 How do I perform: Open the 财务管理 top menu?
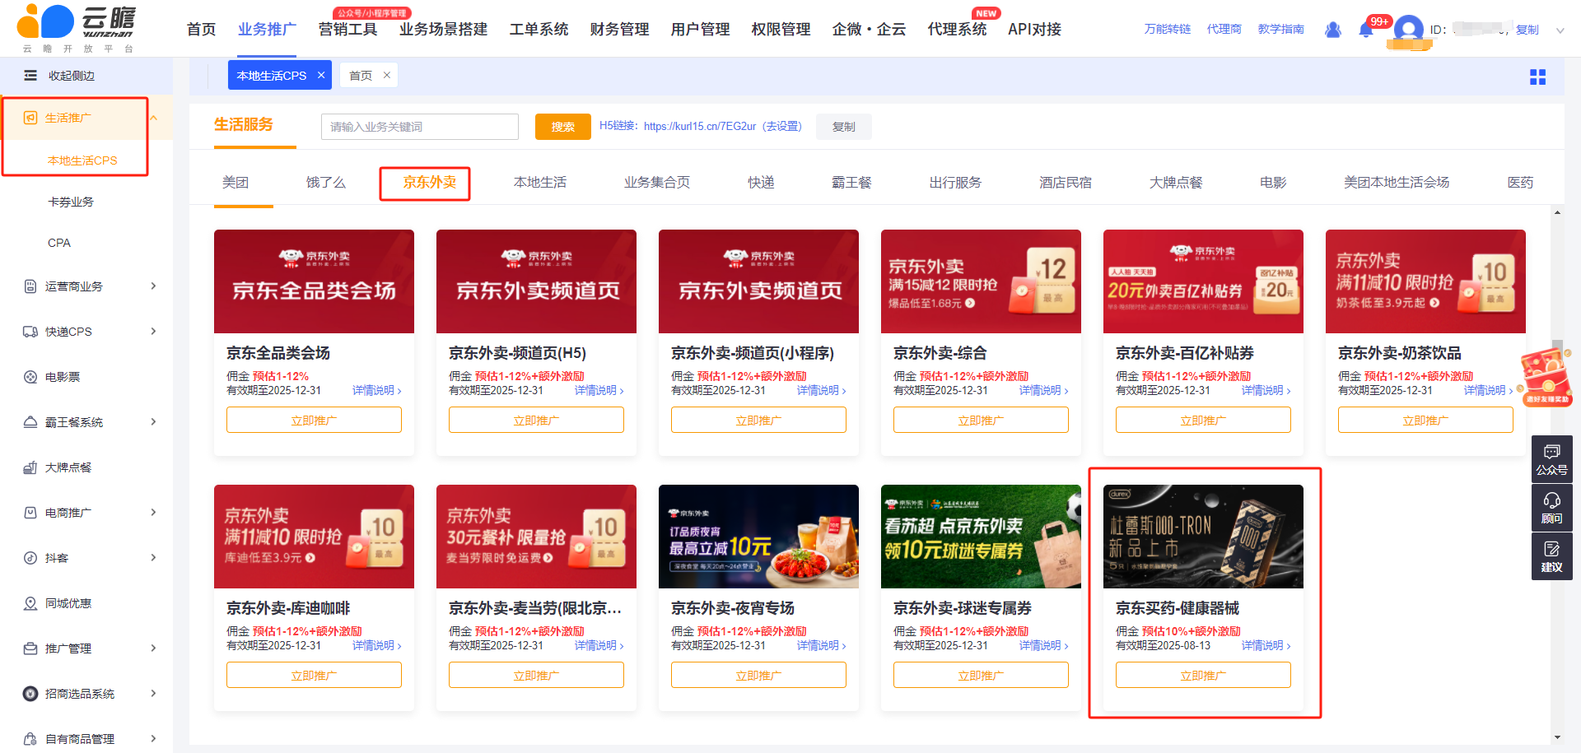click(x=619, y=30)
